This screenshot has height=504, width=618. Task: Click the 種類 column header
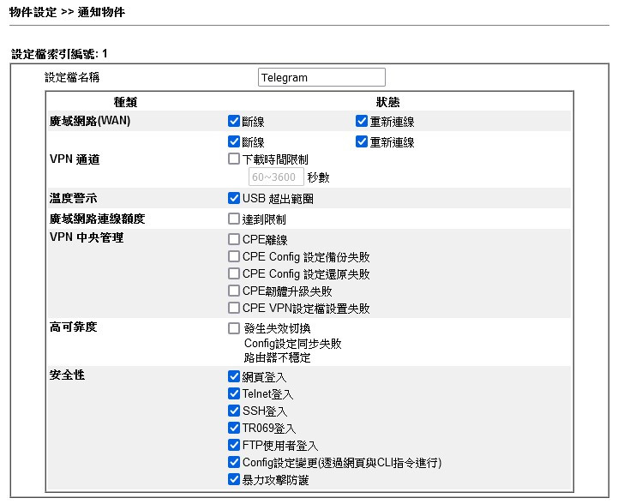125,102
